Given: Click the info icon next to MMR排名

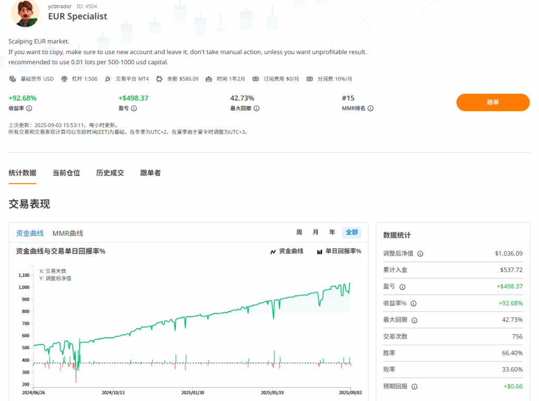Looking at the screenshot, I should point(371,108).
